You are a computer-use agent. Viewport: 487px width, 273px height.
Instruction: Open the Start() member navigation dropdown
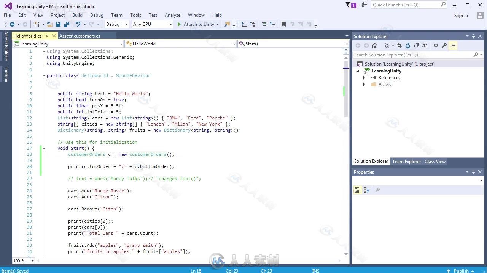point(347,44)
